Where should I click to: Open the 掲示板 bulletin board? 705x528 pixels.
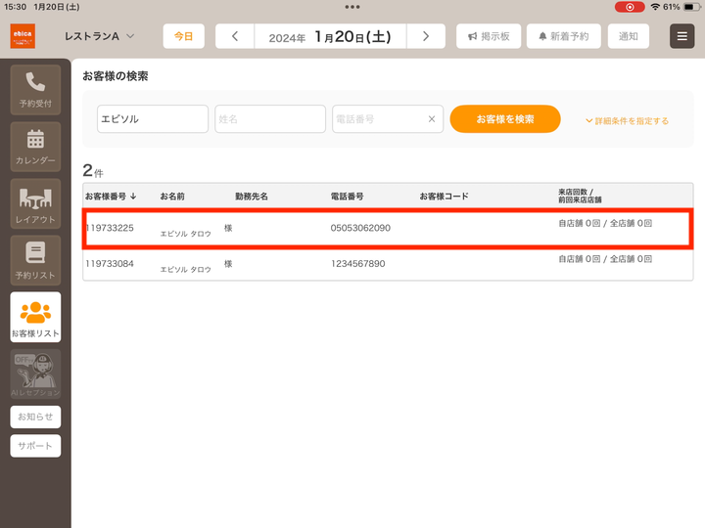489,36
